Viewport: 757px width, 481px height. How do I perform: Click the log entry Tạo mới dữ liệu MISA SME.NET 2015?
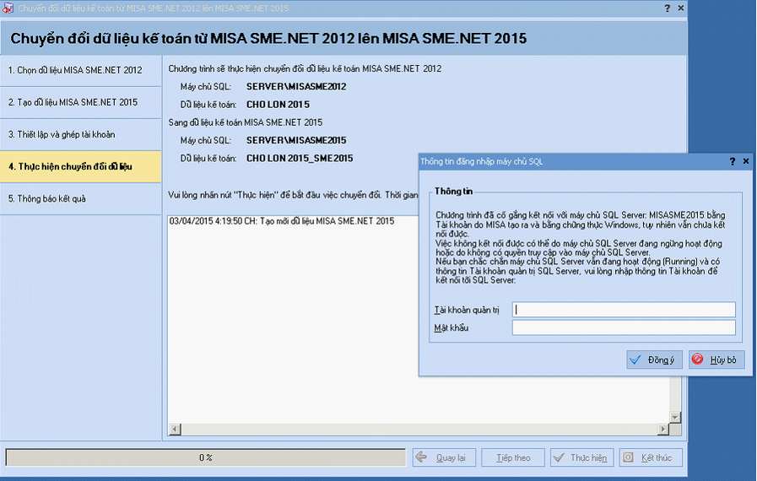(282, 221)
